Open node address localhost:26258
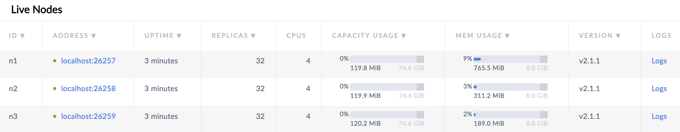Image resolution: width=680 pixels, height=132 pixels. (x=88, y=89)
